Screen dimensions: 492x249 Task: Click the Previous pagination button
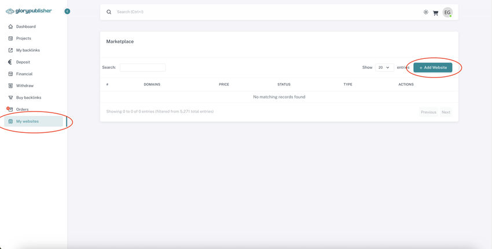tap(428, 112)
